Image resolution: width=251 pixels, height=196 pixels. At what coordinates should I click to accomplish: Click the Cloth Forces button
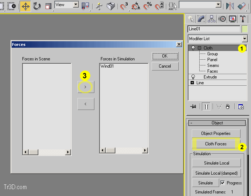pos(216,144)
